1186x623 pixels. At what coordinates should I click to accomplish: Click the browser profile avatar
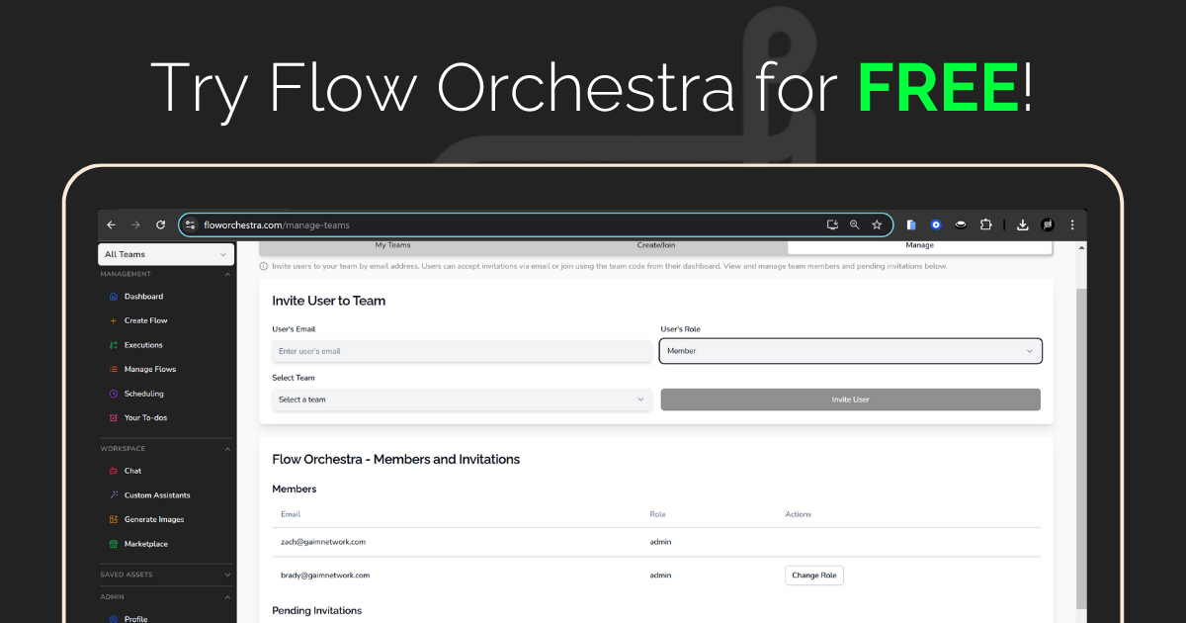(x=1048, y=225)
